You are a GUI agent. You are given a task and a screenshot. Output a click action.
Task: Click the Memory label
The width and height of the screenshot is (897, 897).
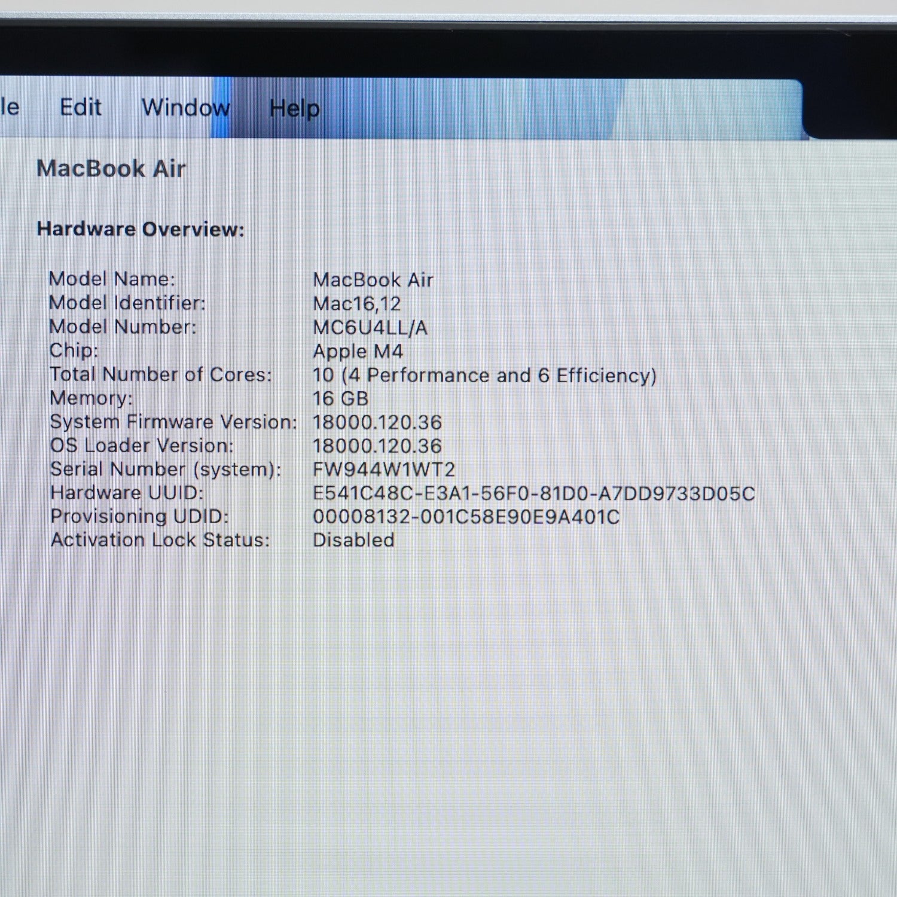point(91,398)
